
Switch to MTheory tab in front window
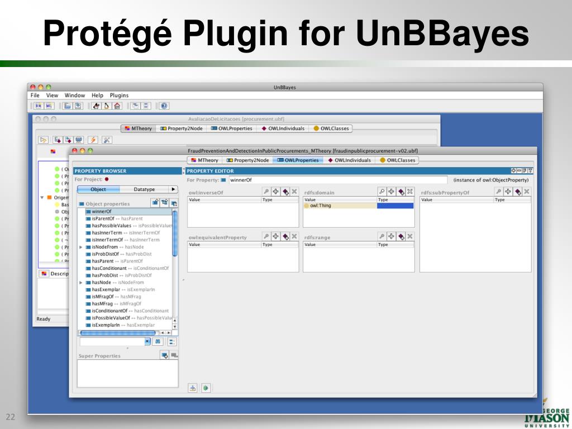coord(204,160)
